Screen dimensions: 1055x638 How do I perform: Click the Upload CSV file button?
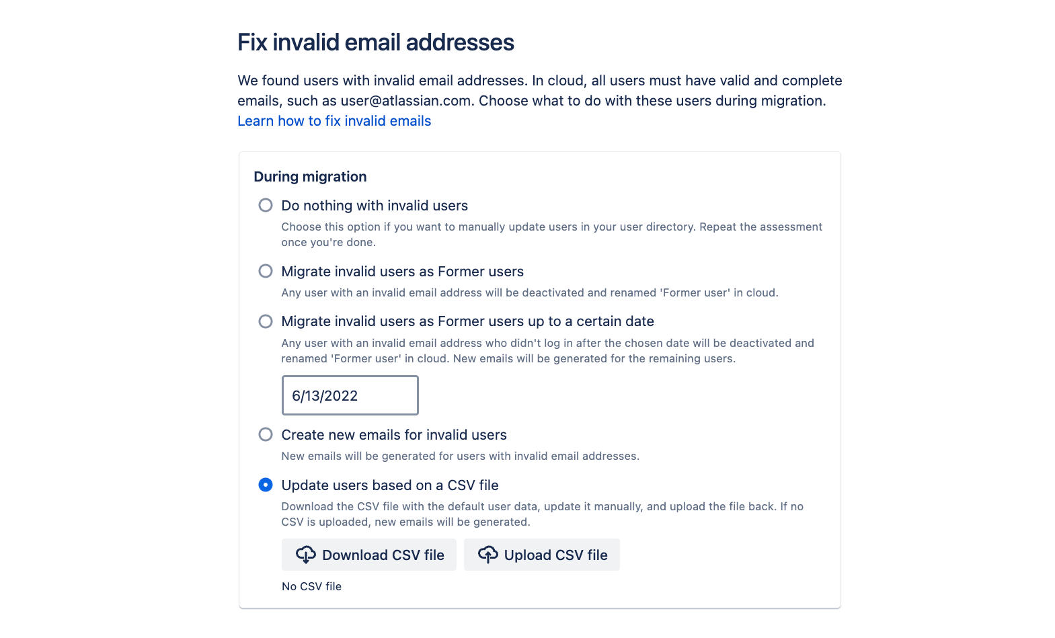point(542,555)
